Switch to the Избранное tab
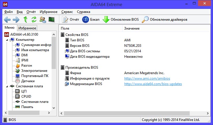The height and width of the screenshot is (125, 213). click(27, 28)
